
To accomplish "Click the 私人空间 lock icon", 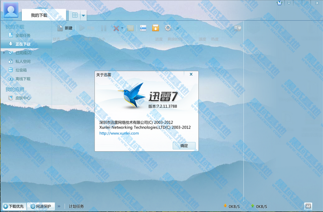I will 10,61.
